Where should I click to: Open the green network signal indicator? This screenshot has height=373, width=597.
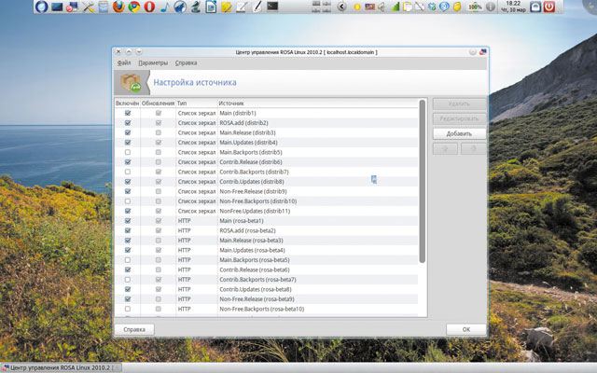[396, 7]
